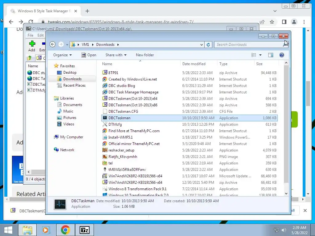This screenshot has height=236, width=315.
Task: Click the file list scroll up arrow
Action: coord(286,63)
